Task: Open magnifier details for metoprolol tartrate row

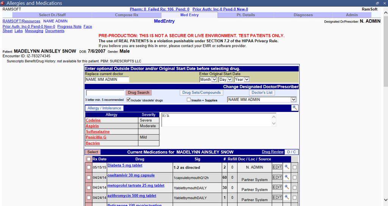Action: [x=287, y=187]
